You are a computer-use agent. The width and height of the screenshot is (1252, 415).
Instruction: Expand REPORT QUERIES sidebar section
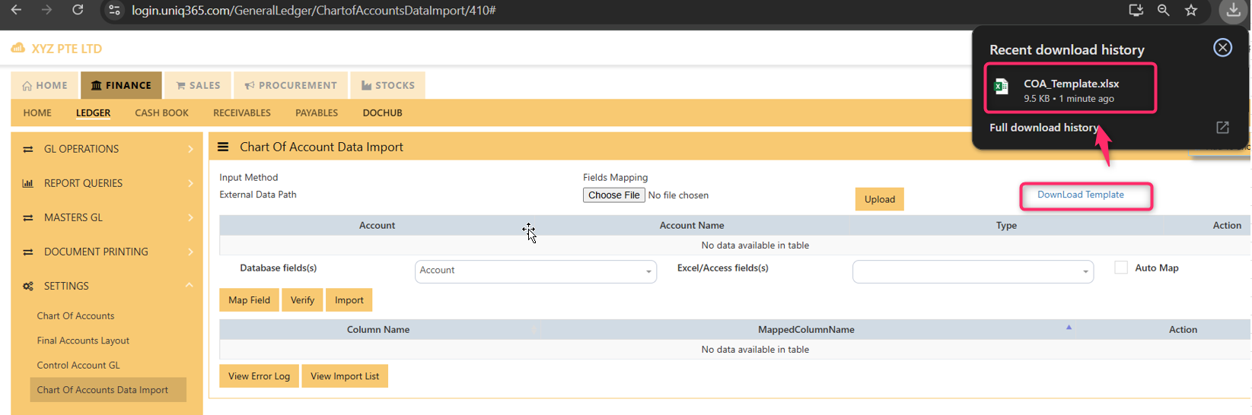click(x=107, y=183)
